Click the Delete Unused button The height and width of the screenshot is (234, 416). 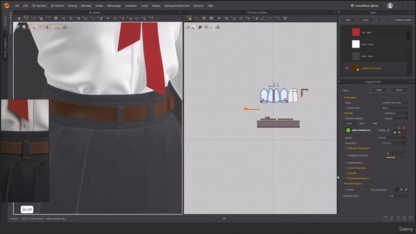click(403, 20)
